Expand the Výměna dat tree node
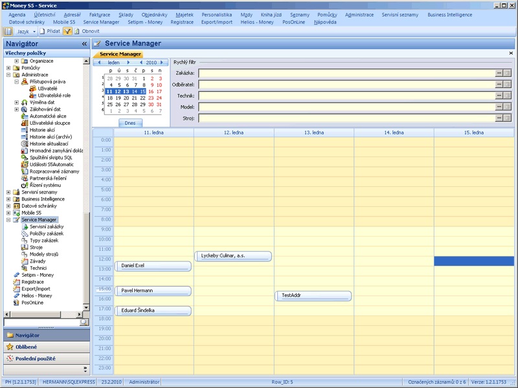518x388 pixels. (16, 102)
